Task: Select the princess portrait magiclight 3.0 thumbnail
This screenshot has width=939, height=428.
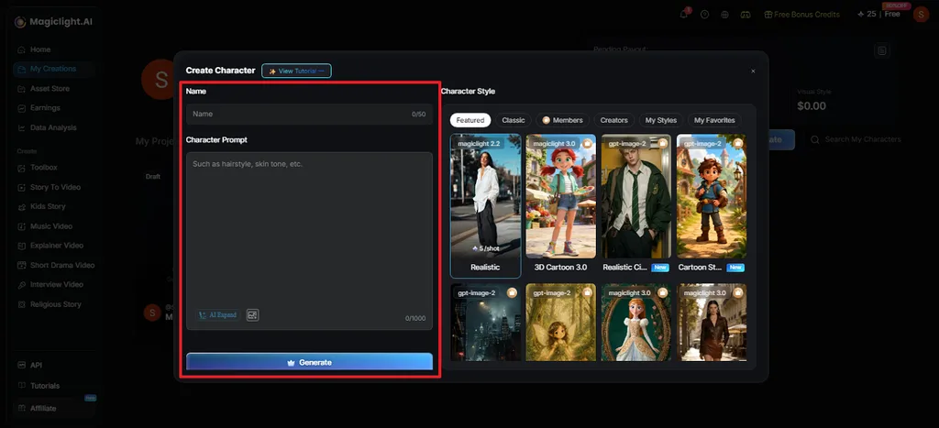Action: tap(636, 322)
